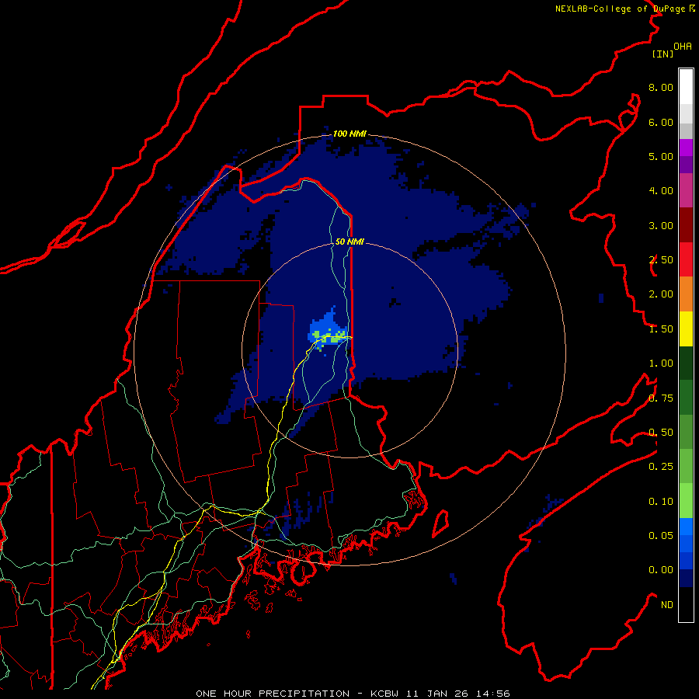The width and height of the screenshot is (699, 699).
Task: Click the 1.50 legend value
Action: [x=661, y=329]
